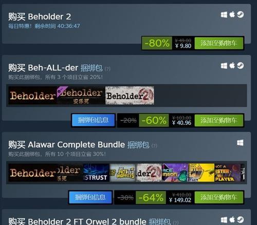Click the Windows icon on the Alawar Complete Bundle
The height and width of the screenshot is (225, 257).
[240, 143]
